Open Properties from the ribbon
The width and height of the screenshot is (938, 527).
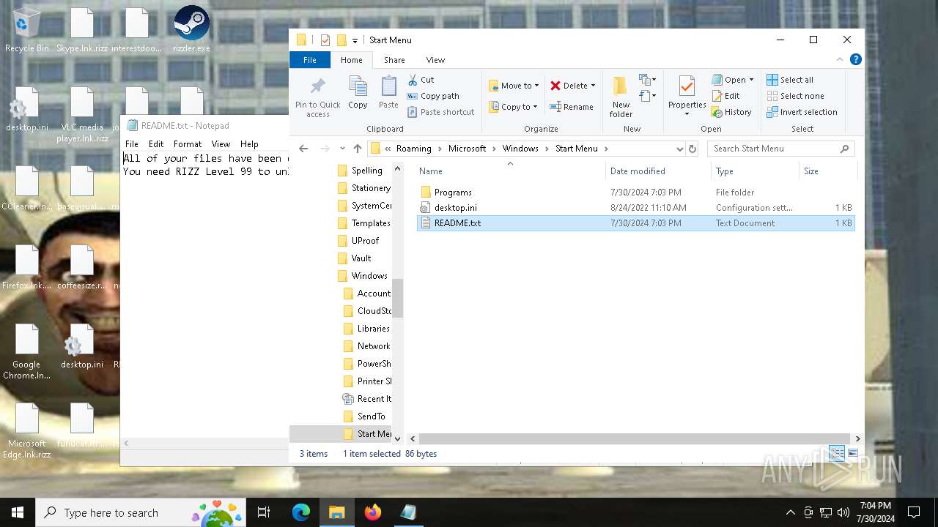[x=687, y=97]
